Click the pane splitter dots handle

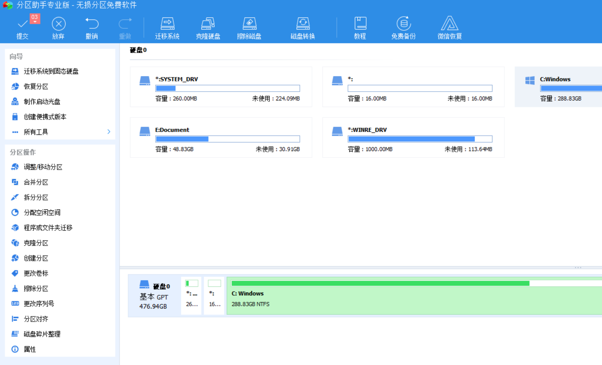pyautogui.click(x=578, y=267)
